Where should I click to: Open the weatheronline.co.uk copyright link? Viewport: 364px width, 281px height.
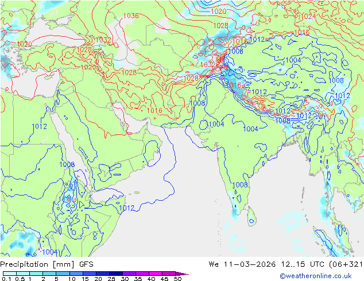pos(316,276)
